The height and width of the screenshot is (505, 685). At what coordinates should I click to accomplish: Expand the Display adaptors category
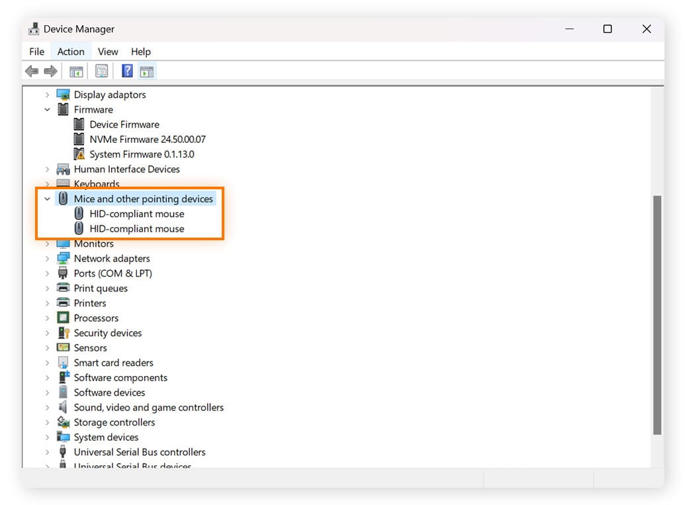click(48, 95)
